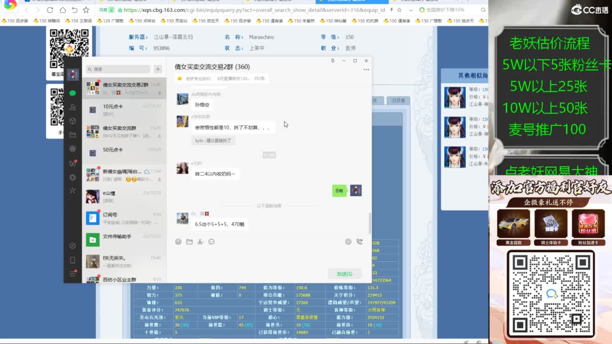Click the browser address bar URL
The height and width of the screenshot is (344, 612).
pos(254,10)
